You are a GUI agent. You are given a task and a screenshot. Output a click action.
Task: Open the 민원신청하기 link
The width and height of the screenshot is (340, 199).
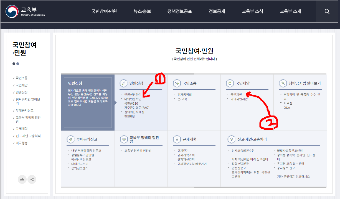point(133,95)
